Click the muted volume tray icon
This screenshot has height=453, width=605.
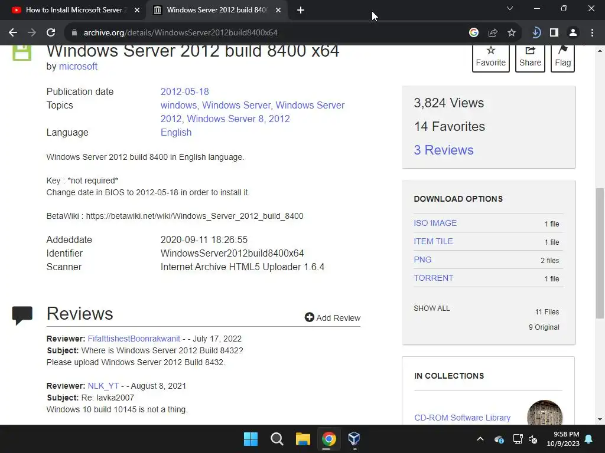[x=534, y=439]
